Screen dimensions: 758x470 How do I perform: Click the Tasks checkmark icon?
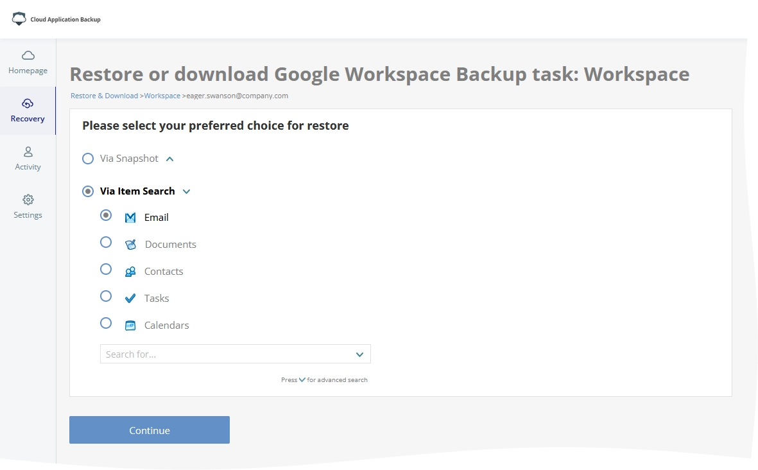(130, 299)
